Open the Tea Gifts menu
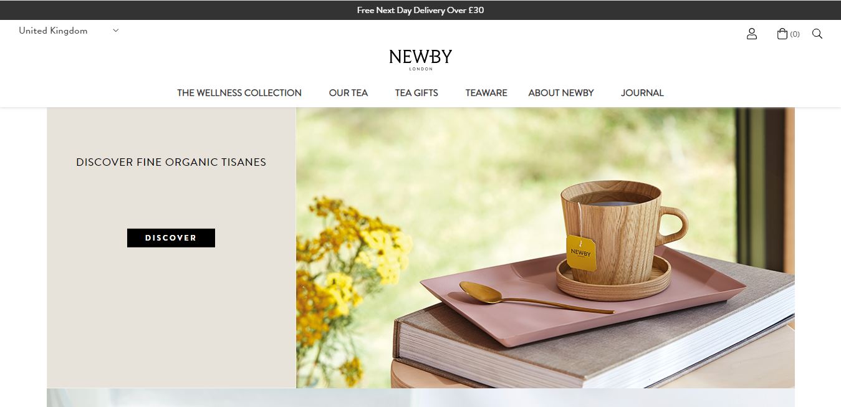Image resolution: width=841 pixels, height=407 pixels. (416, 93)
